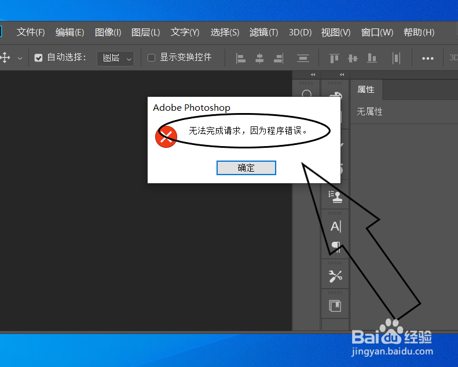458x367 pixels.
Task: Open the circular search panel icon
Action: click(x=306, y=94)
